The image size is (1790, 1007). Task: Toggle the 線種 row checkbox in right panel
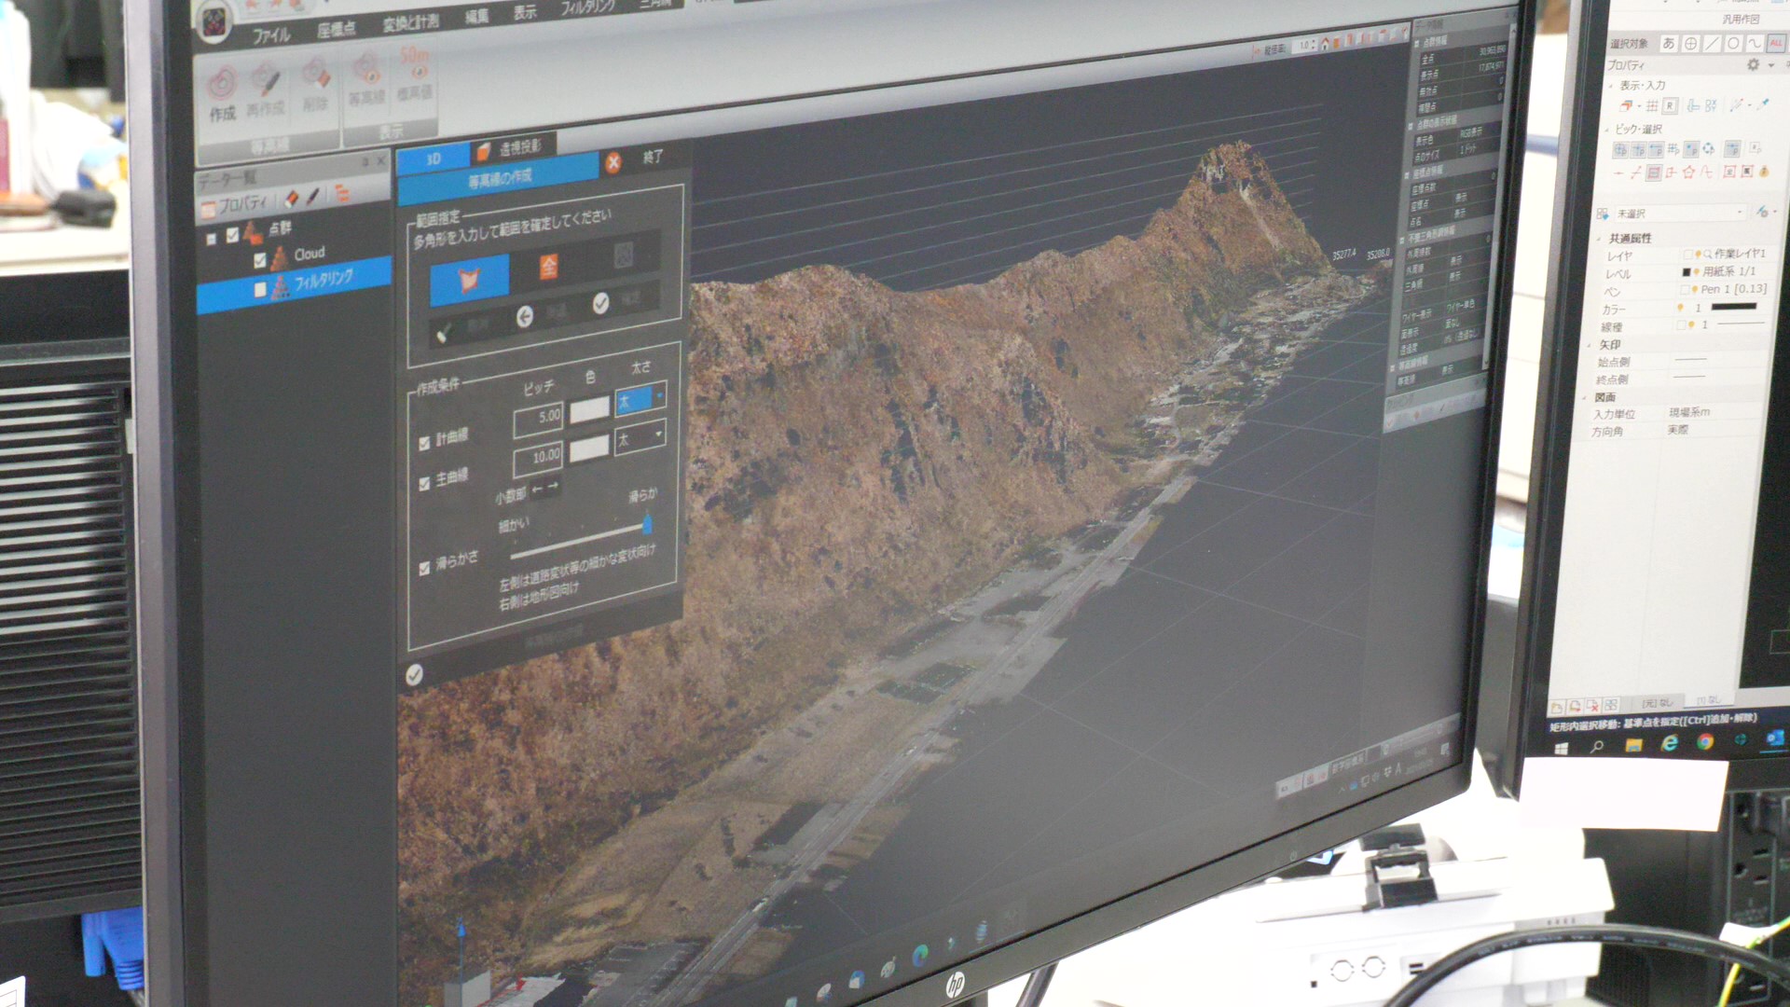[1680, 325]
